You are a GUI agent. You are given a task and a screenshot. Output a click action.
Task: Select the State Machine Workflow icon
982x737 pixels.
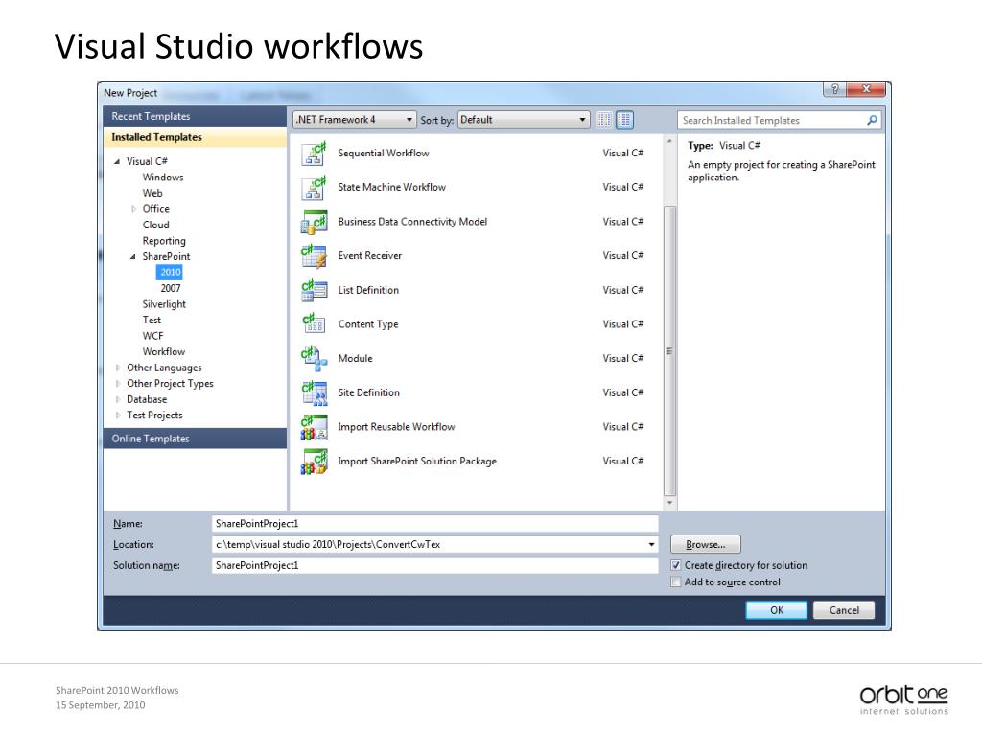(314, 187)
